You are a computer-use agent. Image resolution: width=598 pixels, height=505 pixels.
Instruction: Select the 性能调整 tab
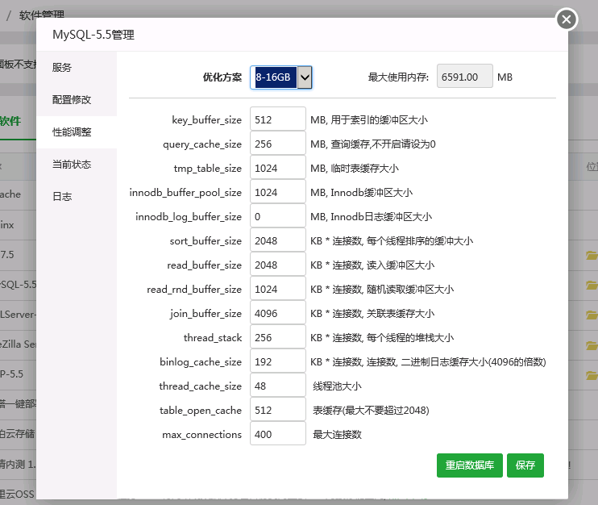tap(77, 132)
